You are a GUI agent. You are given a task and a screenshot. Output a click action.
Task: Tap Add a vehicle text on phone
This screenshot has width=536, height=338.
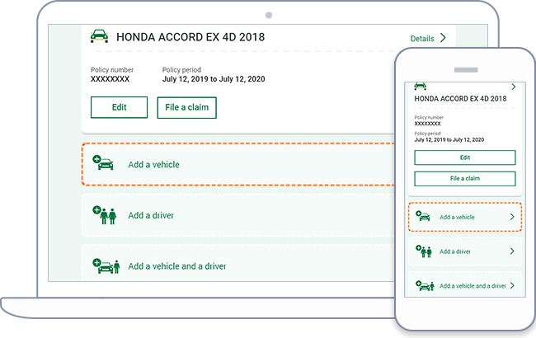457,217
